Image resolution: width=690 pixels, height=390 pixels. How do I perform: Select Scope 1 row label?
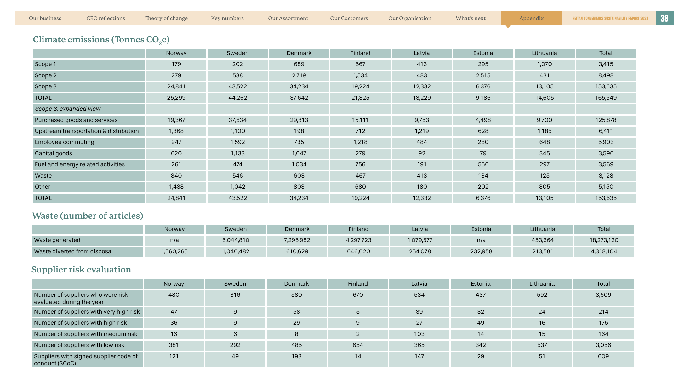pos(89,64)
